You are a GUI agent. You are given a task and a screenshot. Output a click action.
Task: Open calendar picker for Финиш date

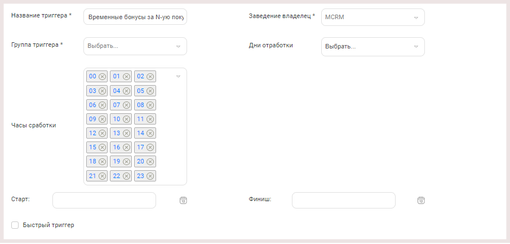(421, 201)
